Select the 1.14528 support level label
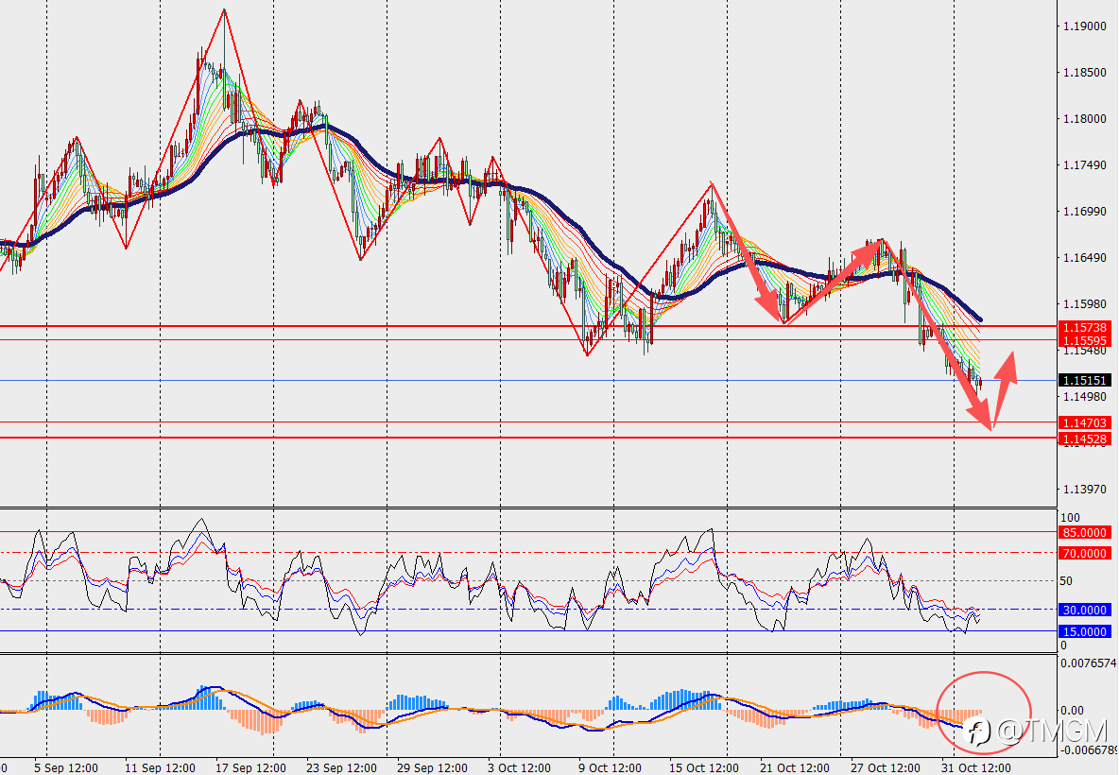 tap(1085, 439)
